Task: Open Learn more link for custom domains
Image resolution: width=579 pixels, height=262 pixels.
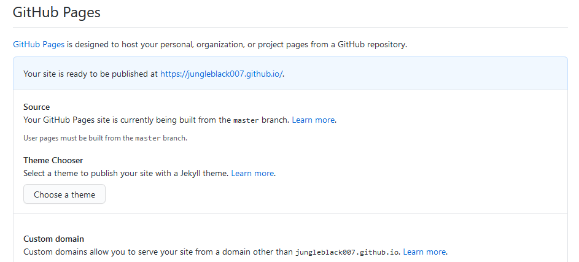Action: tap(424, 252)
